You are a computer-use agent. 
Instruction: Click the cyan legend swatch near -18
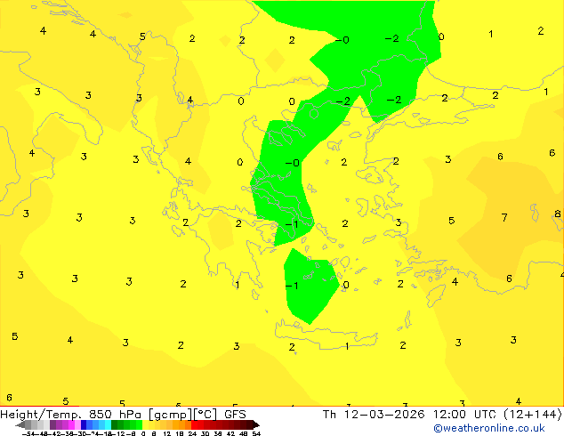108,424
